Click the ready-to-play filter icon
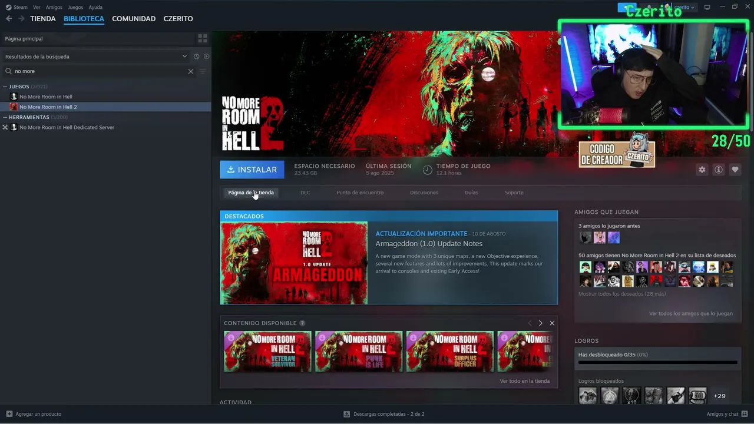Viewport: 754px width, 424px height. pos(206,57)
